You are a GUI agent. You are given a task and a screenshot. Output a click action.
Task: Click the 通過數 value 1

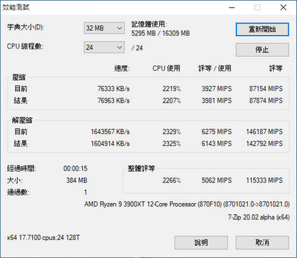coord(86,192)
